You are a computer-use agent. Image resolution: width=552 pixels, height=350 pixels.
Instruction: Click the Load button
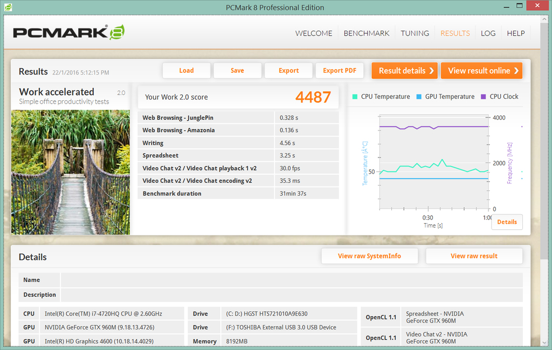point(186,71)
